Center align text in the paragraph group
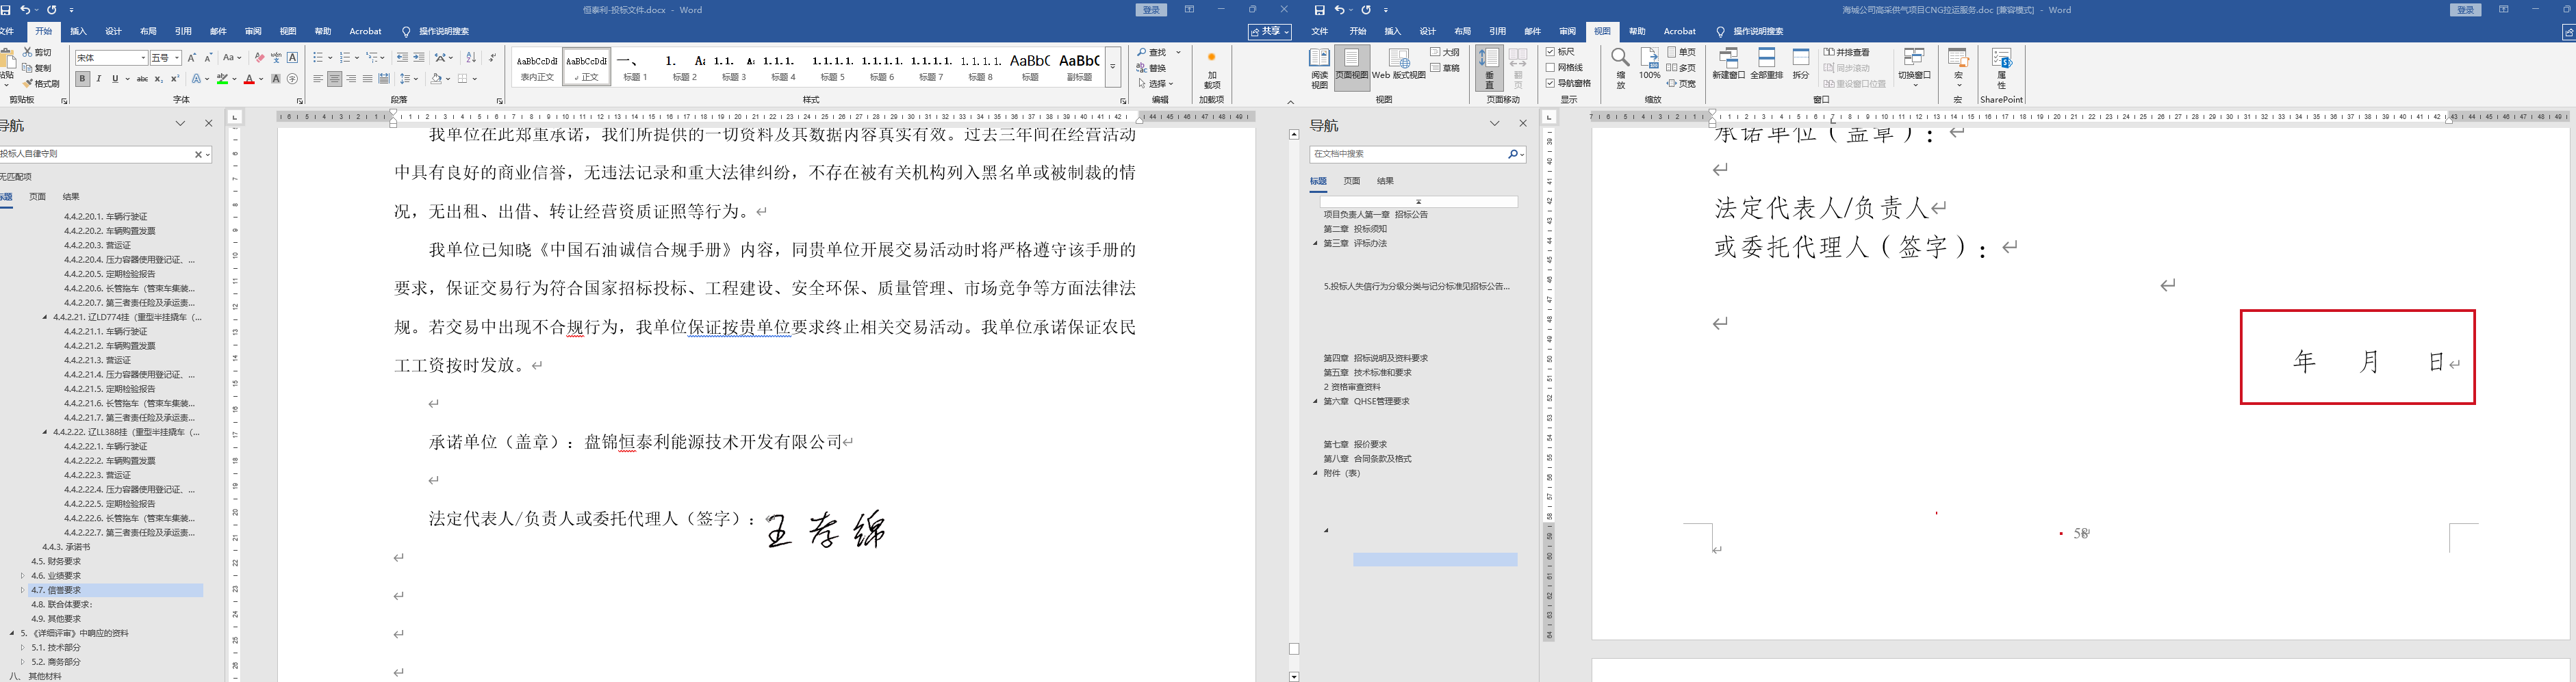Screen dimensions: 2576x682 tap(335, 79)
